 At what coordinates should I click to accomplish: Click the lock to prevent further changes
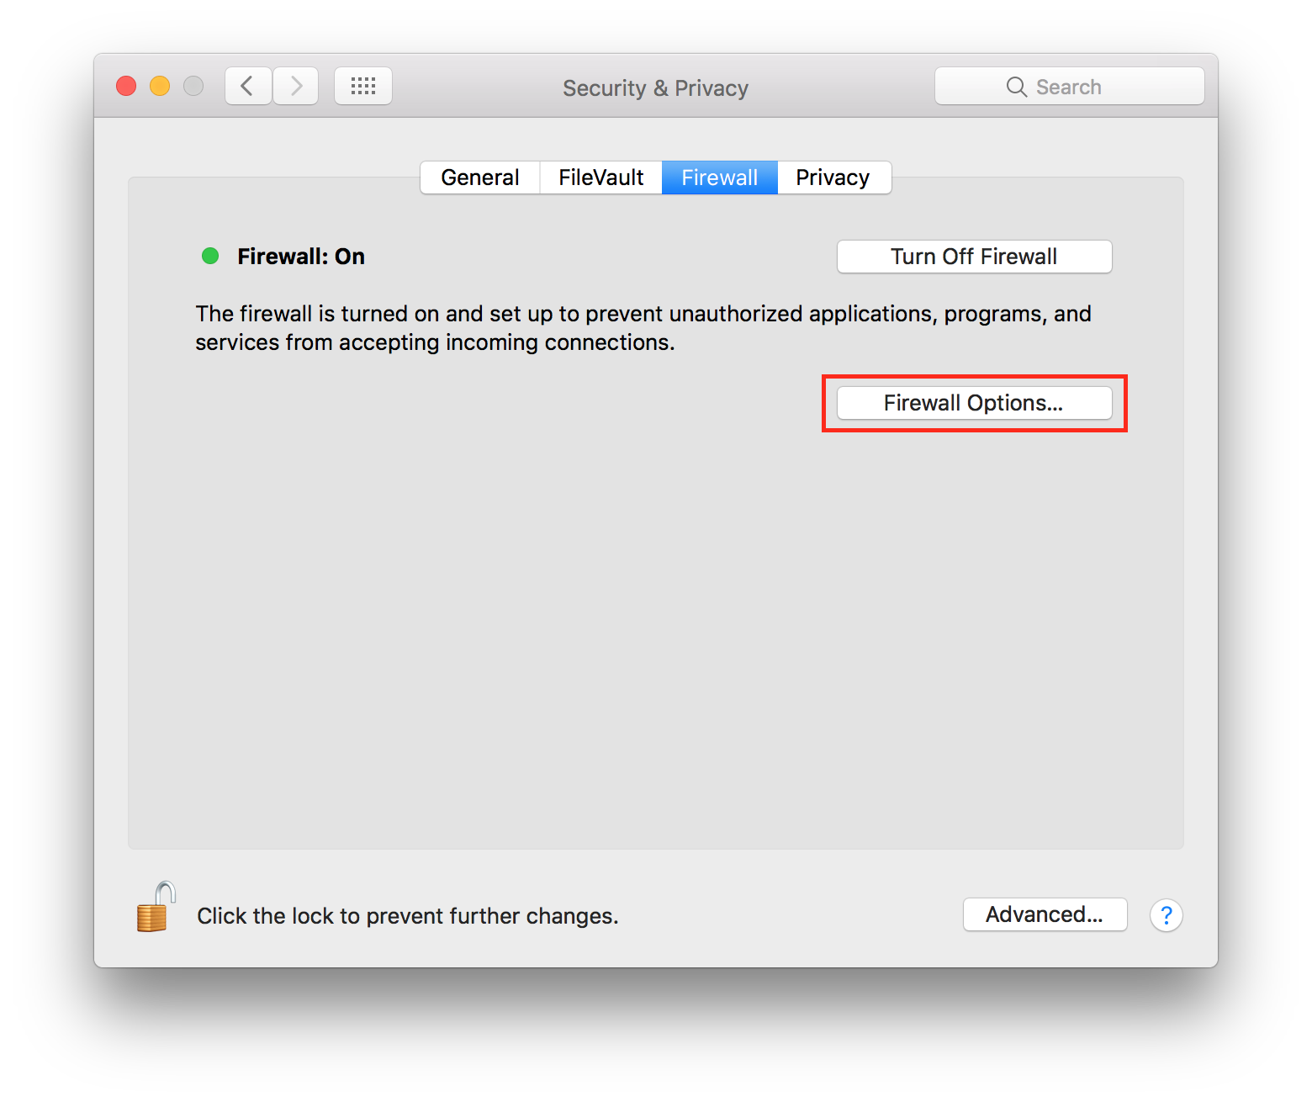[154, 909]
